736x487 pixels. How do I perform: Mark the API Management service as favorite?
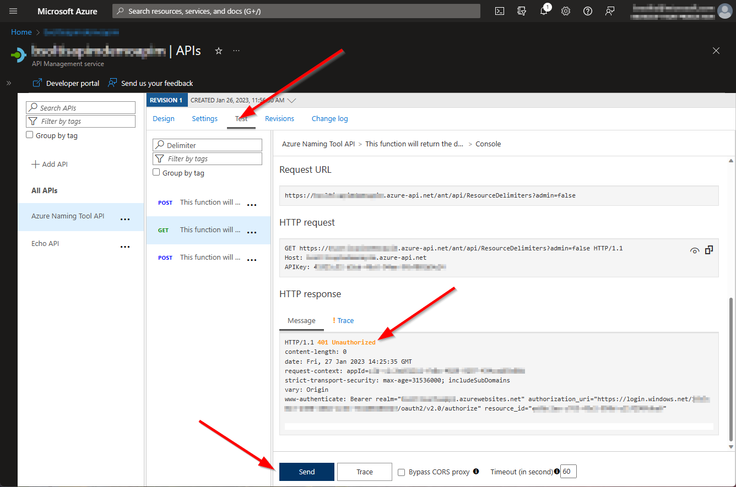(x=218, y=50)
